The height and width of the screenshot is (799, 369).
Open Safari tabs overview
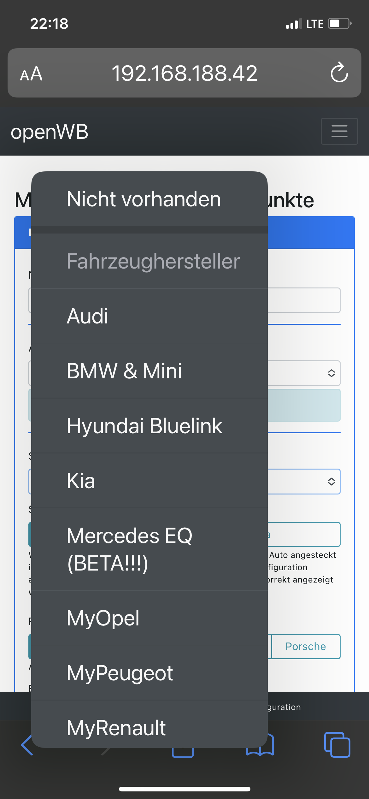click(337, 745)
